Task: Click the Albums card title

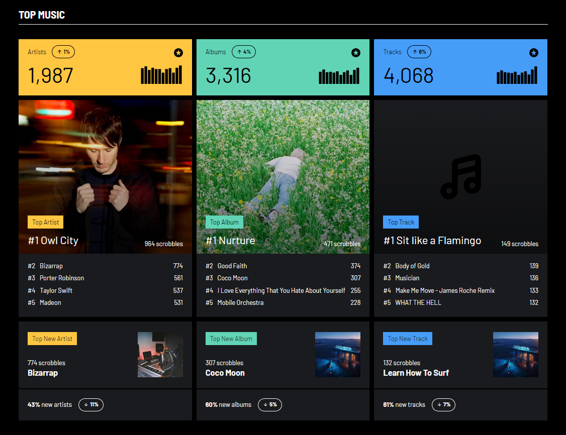Action: 216,52
